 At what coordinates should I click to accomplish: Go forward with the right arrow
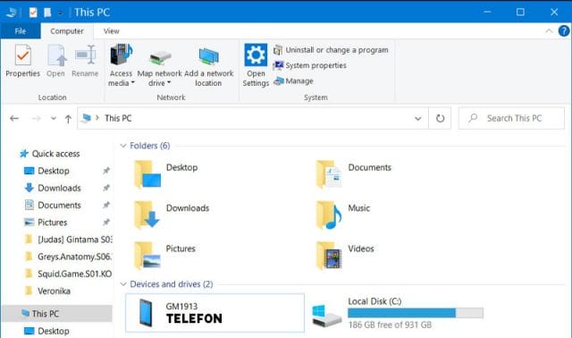coord(36,118)
